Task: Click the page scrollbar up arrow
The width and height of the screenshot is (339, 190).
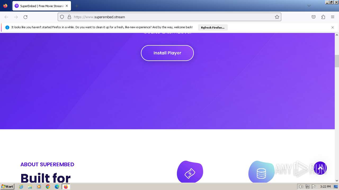Action: 337,35
